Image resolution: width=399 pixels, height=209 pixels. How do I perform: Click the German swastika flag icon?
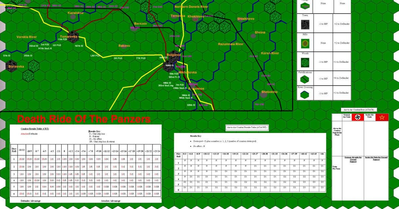pyautogui.click(x=358, y=117)
